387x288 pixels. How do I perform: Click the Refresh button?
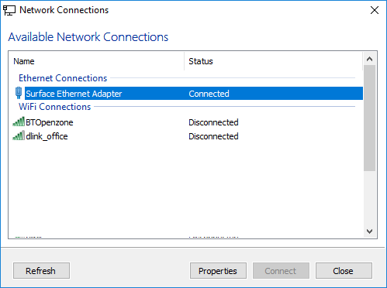click(41, 271)
